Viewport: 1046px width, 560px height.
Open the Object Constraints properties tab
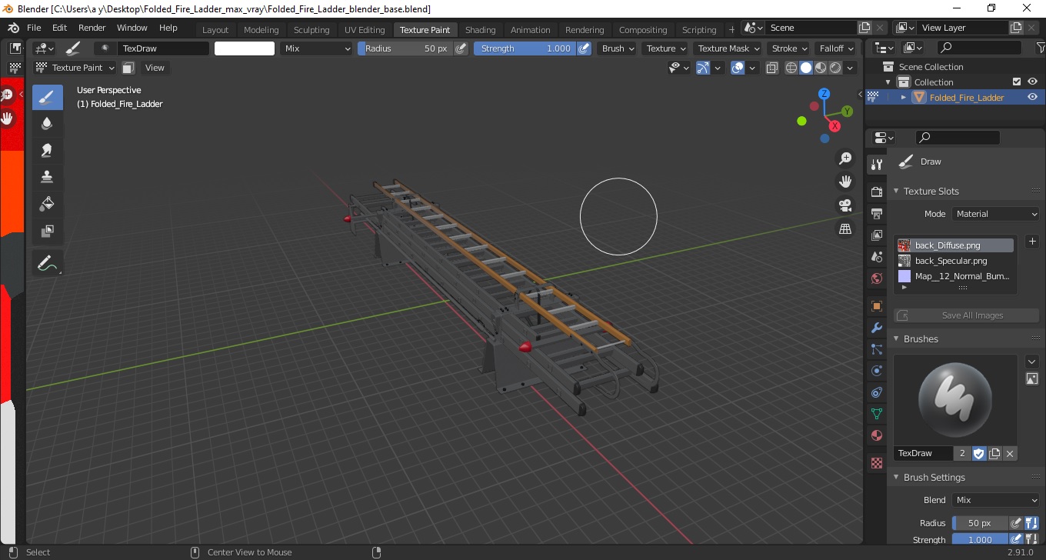tap(876, 392)
